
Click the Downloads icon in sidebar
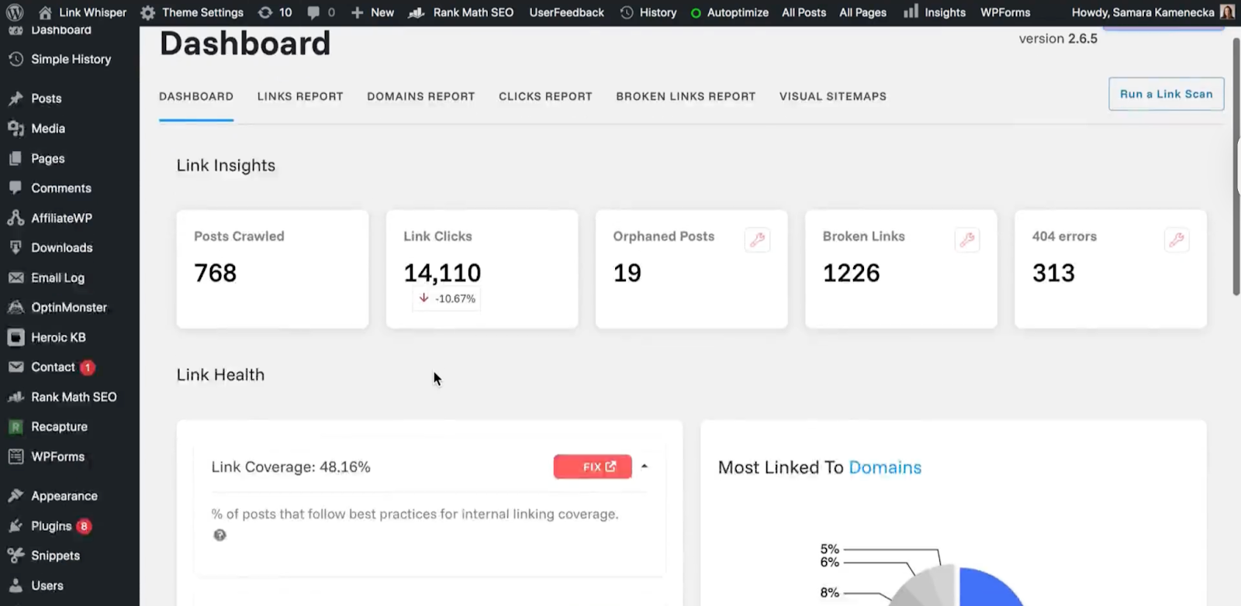[x=16, y=247]
